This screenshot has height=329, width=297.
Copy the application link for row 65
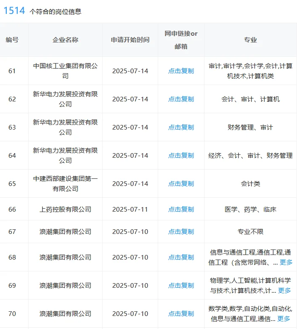pos(181,184)
